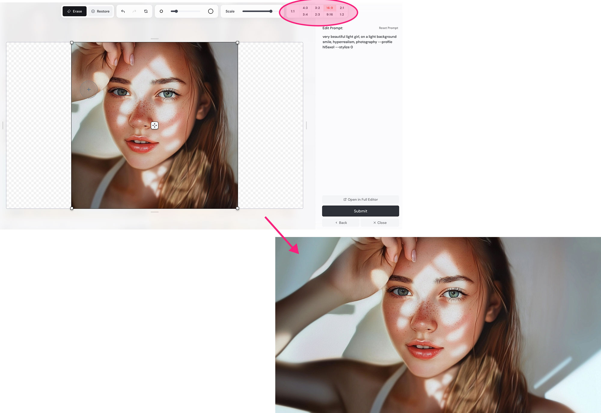
Task: Choose the 1:1 aspect ratio
Action: [293, 11]
